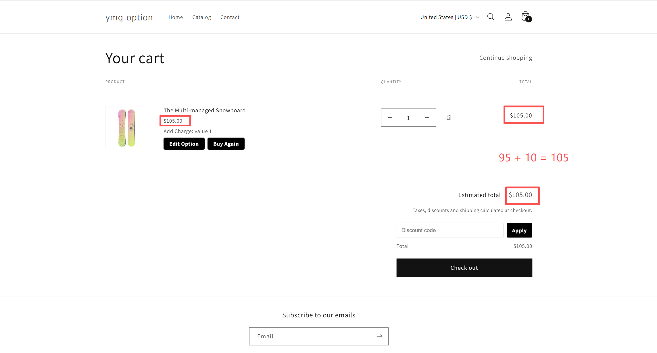This screenshot has height=353, width=657.
Task: Submit email with arrow icon
Action: [379, 336]
